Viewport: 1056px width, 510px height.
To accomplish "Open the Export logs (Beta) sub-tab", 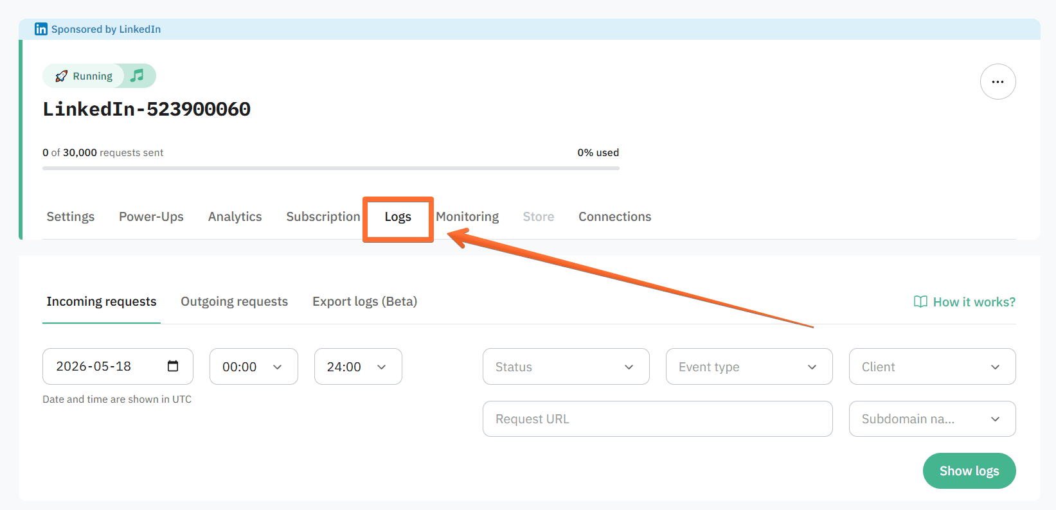I will coord(364,302).
